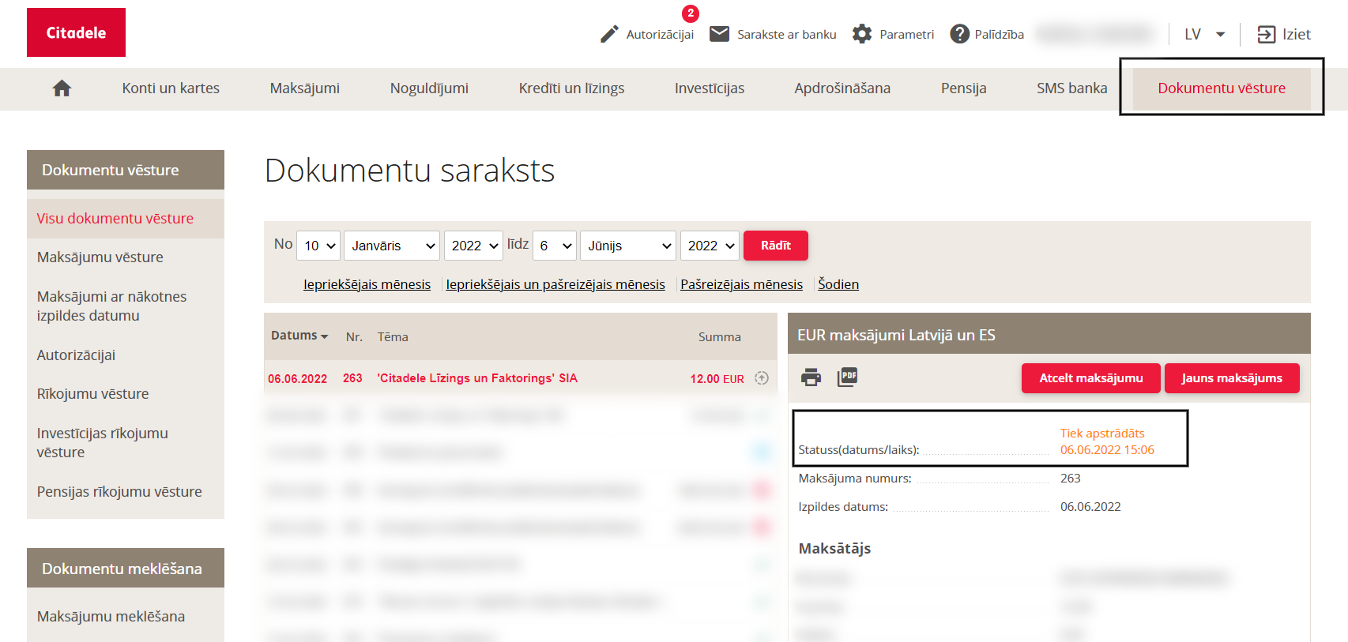This screenshot has width=1348, height=642.
Task: Click Jauns maksājums button
Action: [x=1232, y=378]
